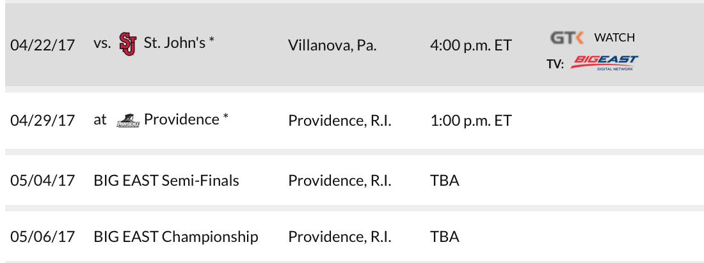Select the 04/29/17 game date
The image size is (704, 263).
(x=43, y=121)
